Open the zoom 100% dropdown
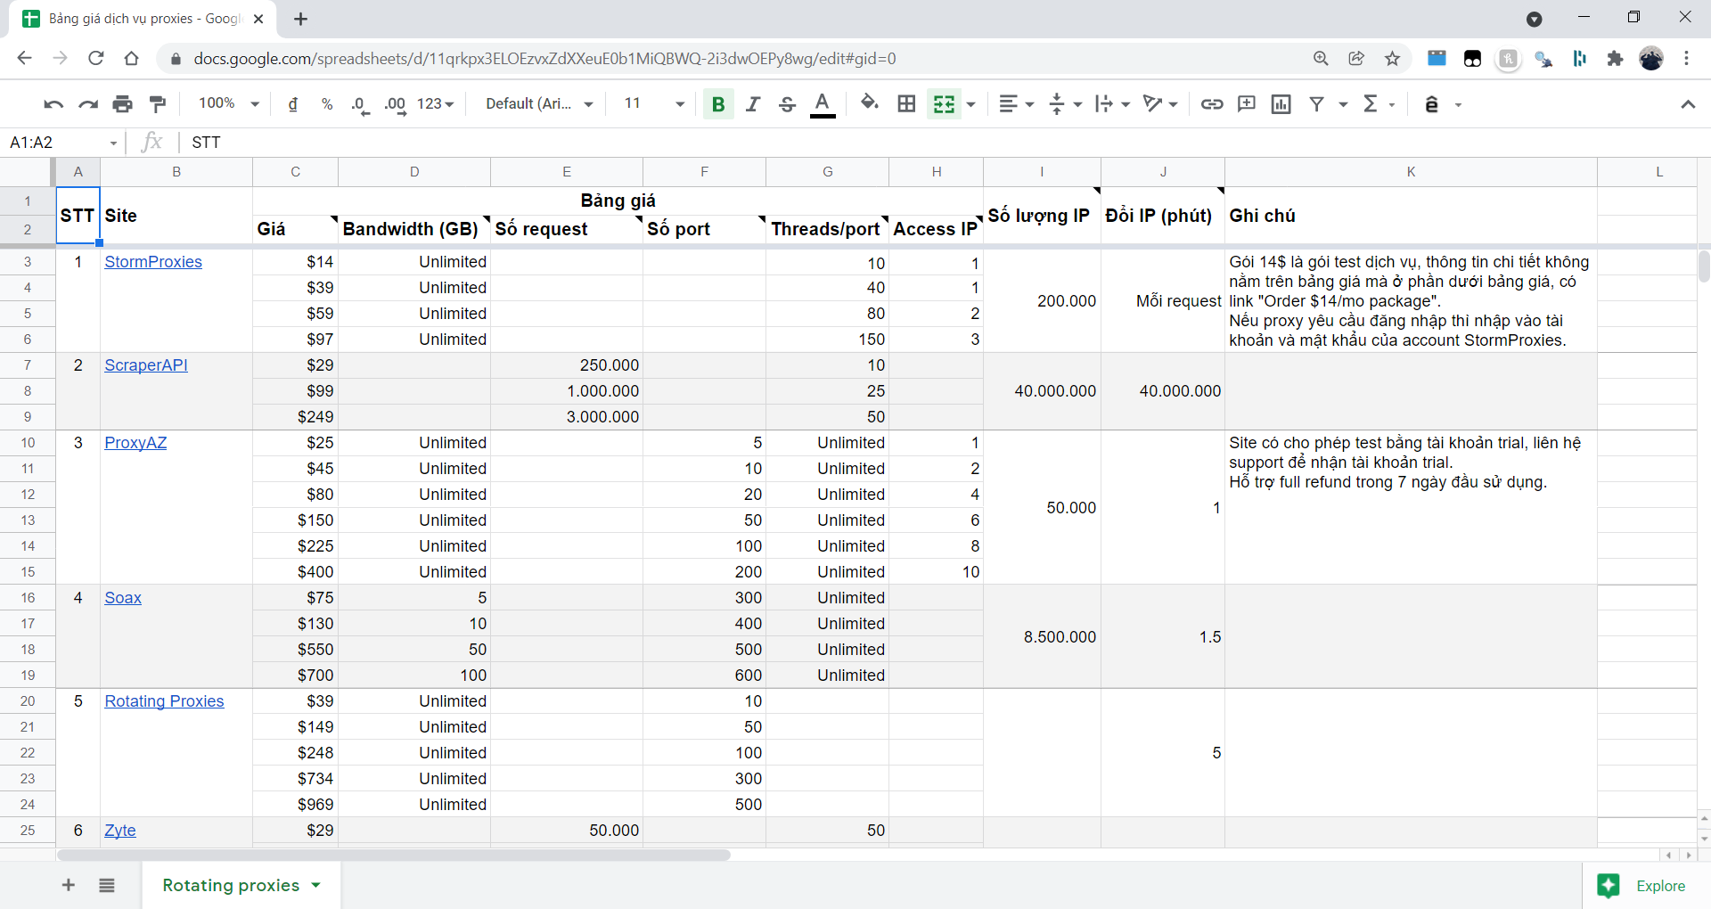This screenshot has width=1711, height=909. 228,104
